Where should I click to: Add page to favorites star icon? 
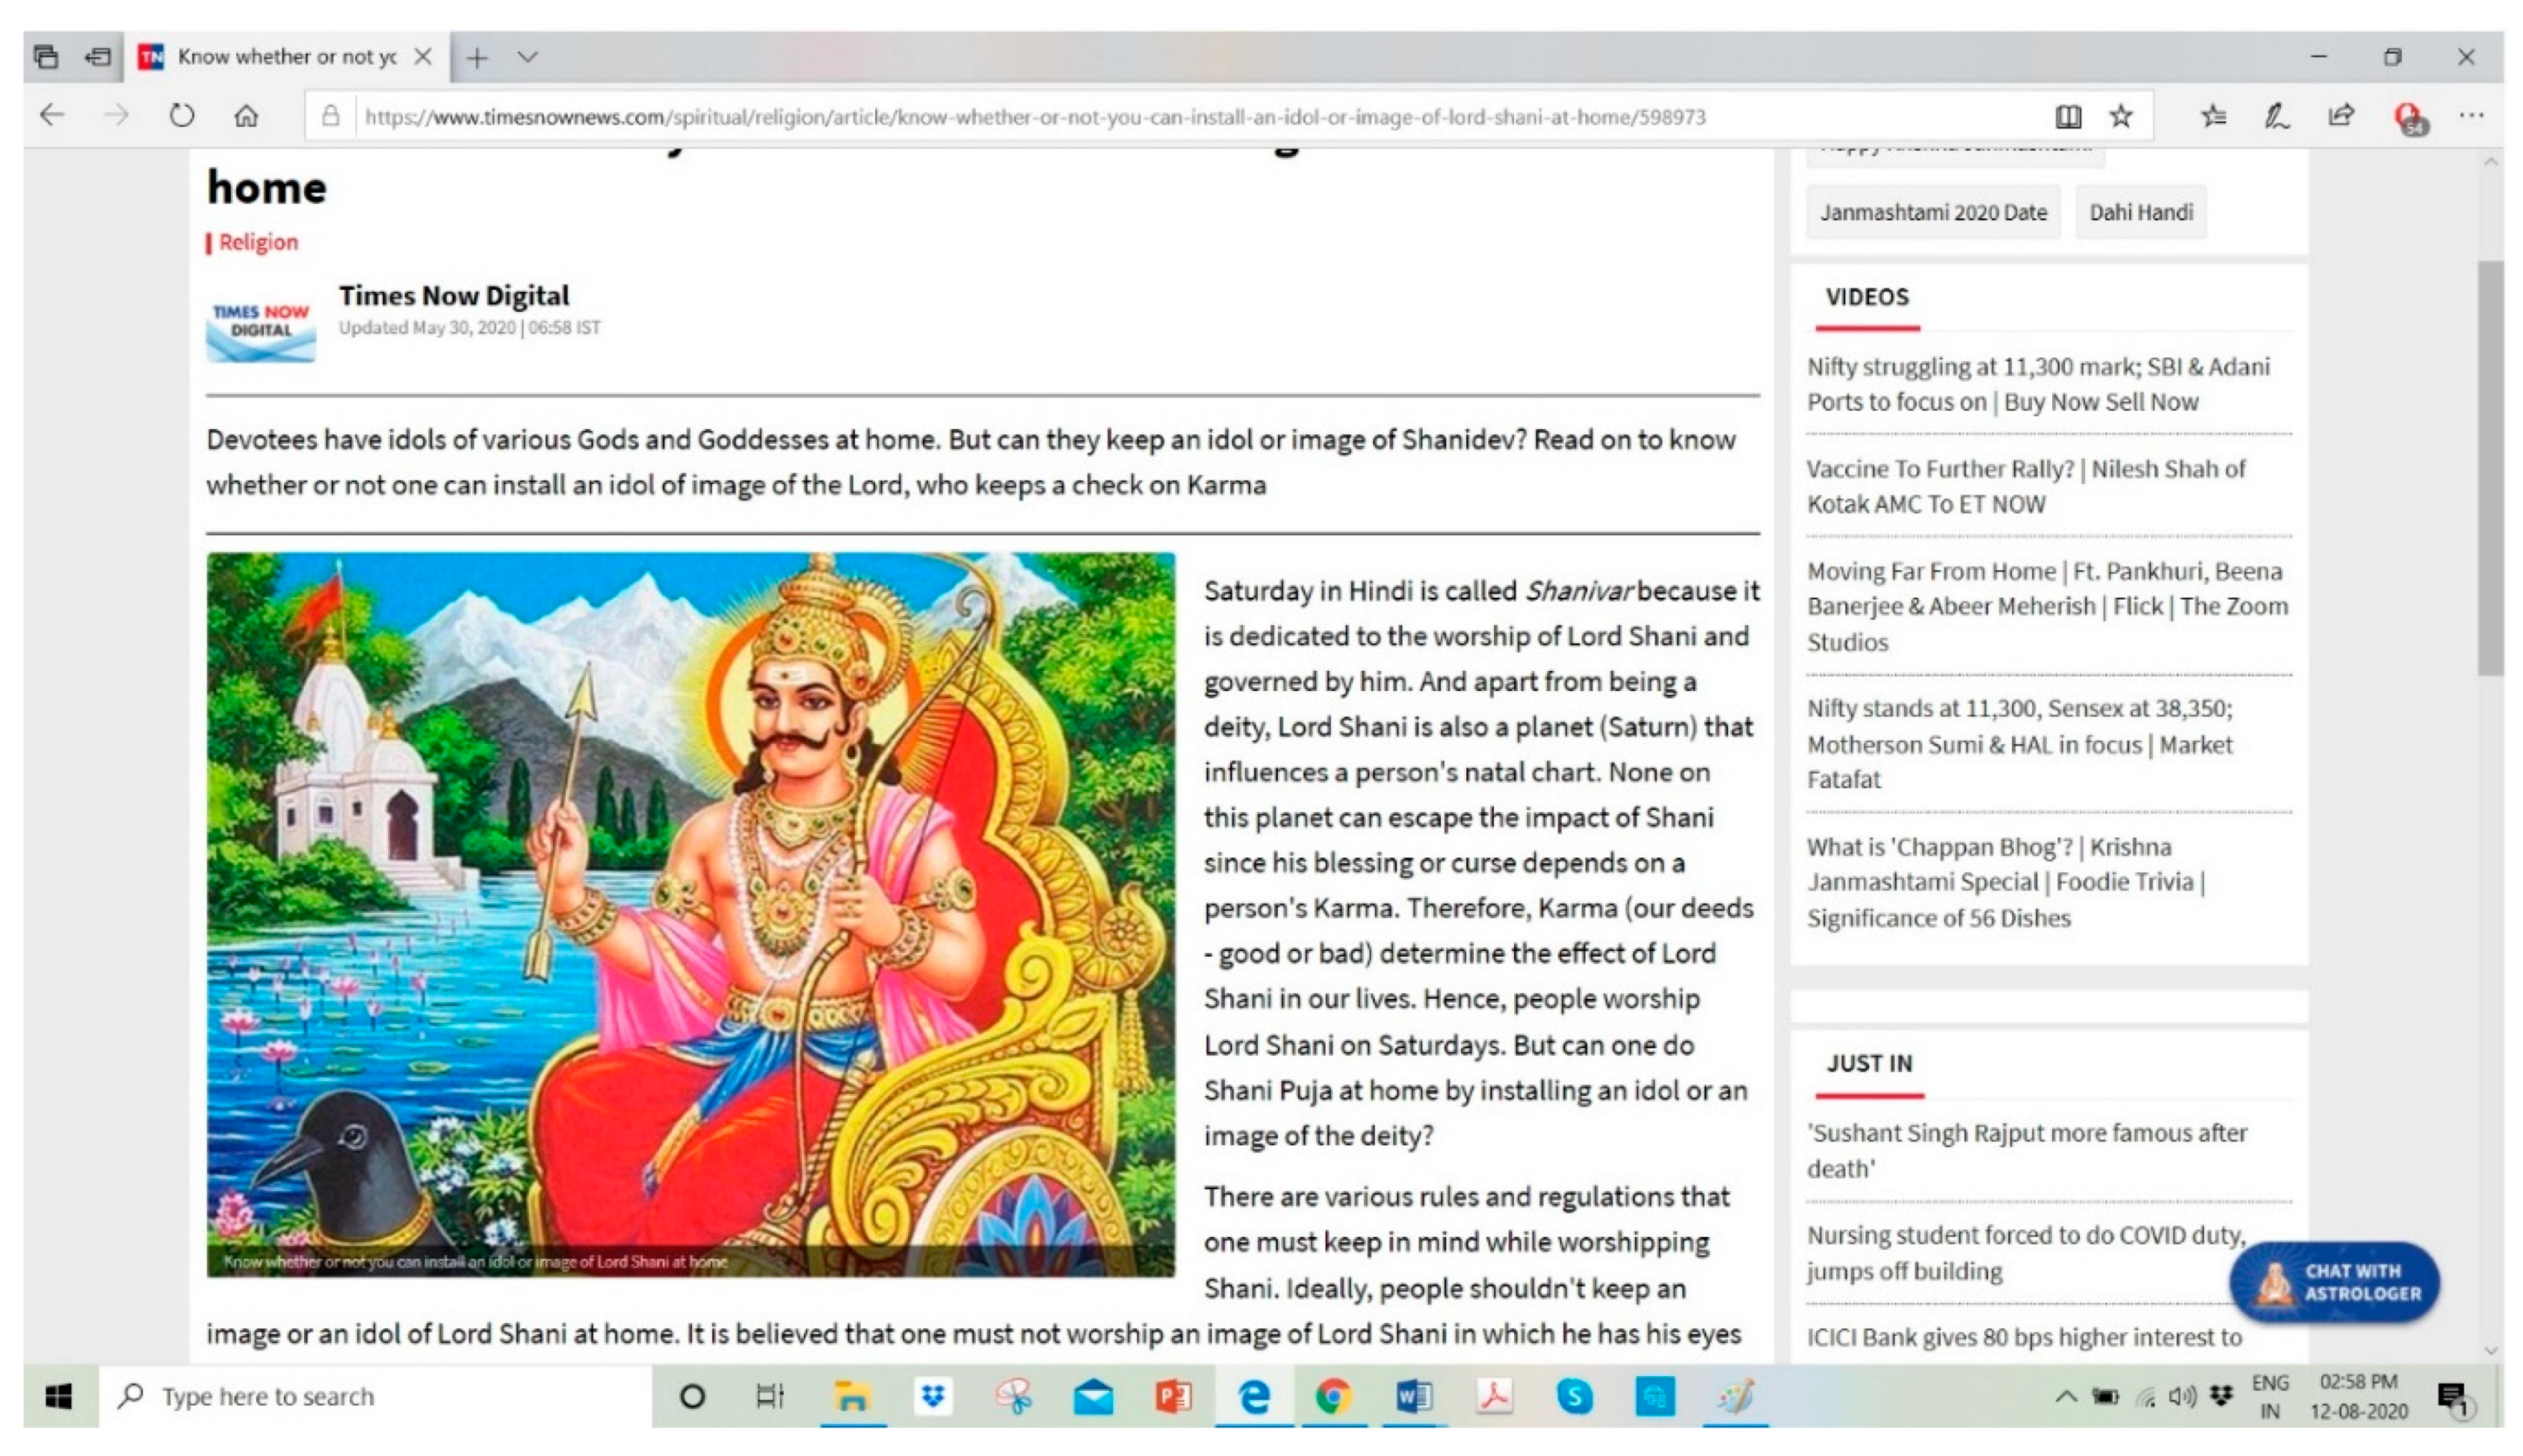(x=2121, y=116)
